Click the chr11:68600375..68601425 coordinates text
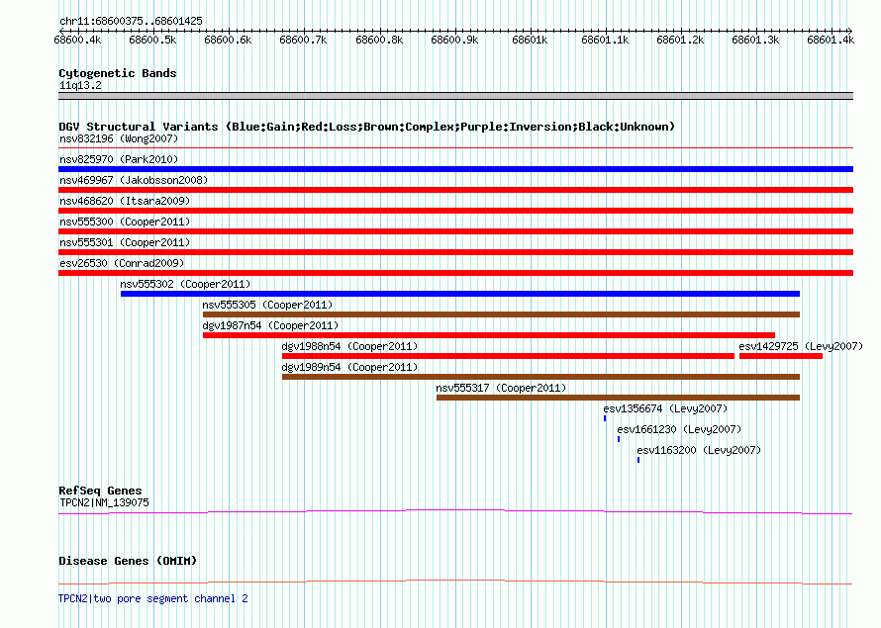Screen dimensions: 881x628 coord(131,21)
